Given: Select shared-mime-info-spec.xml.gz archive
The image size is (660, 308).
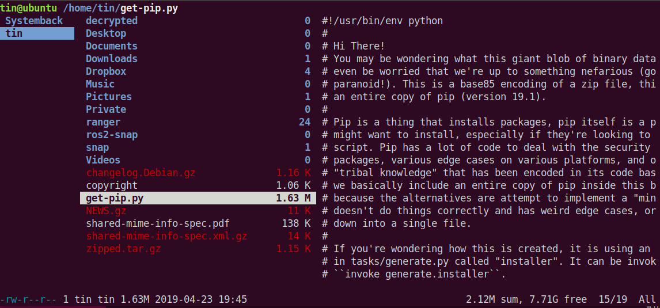Looking at the screenshot, I should 198,236.
